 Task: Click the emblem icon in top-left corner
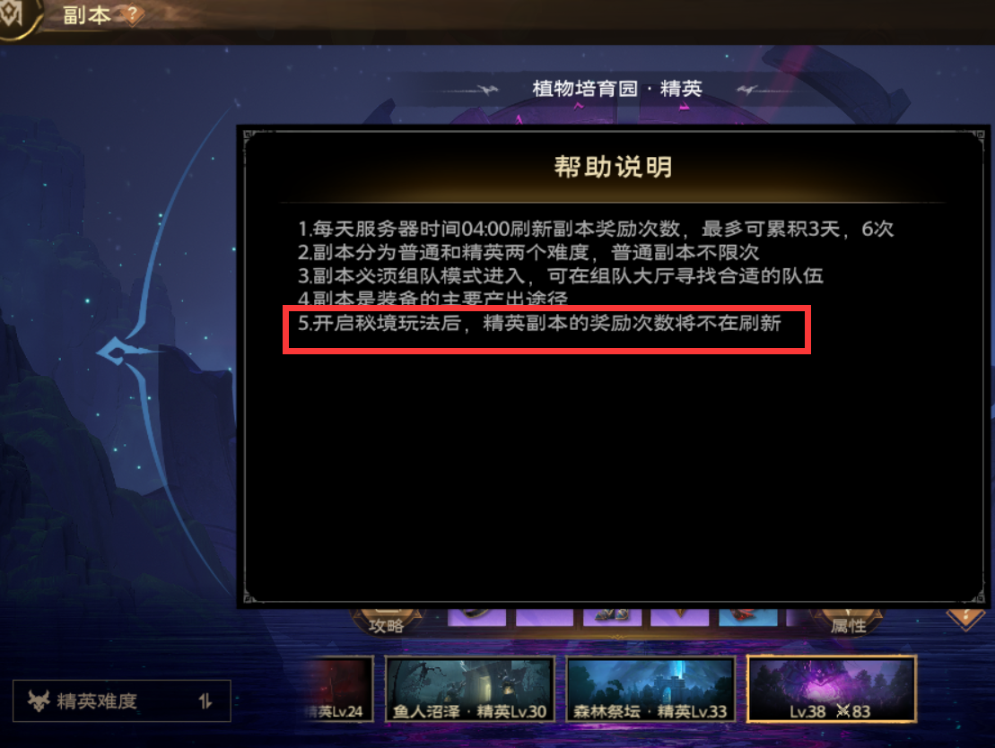point(12,14)
